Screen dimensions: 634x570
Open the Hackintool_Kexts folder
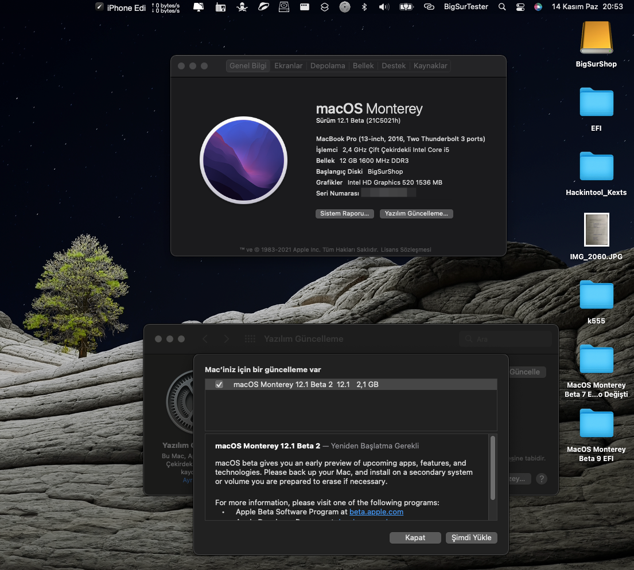(x=596, y=167)
